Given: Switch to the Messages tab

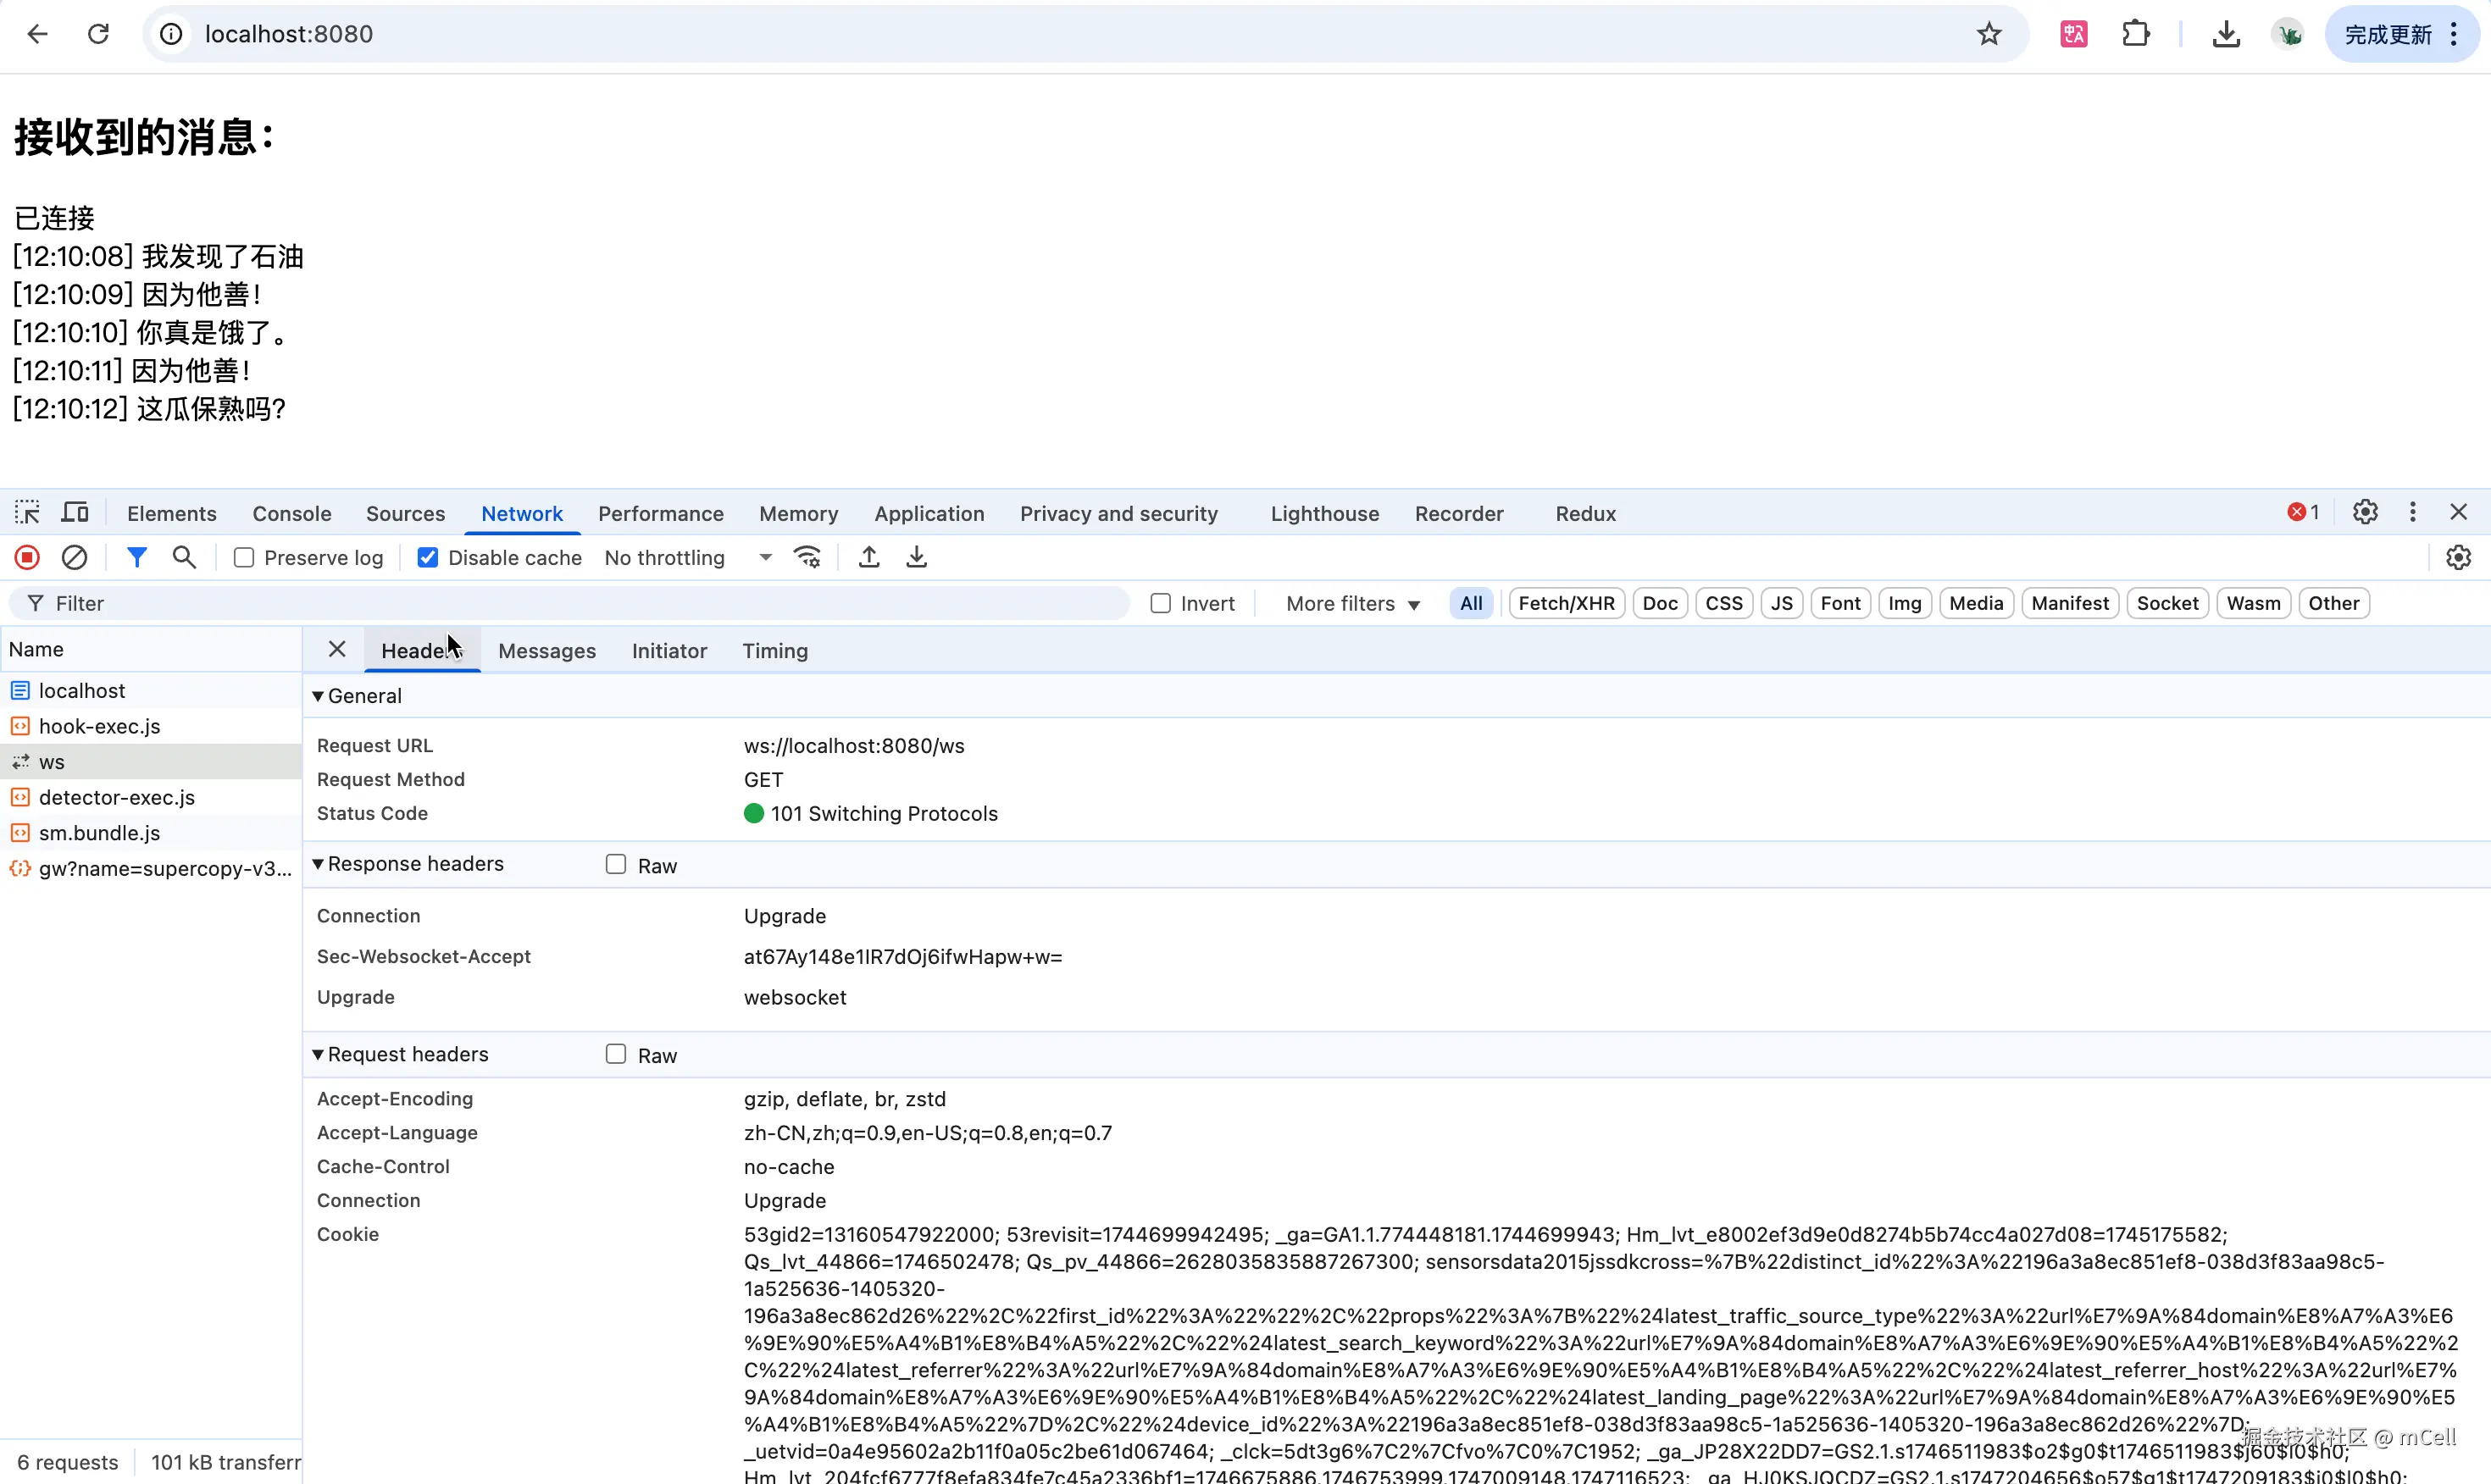Looking at the screenshot, I should (546, 651).
